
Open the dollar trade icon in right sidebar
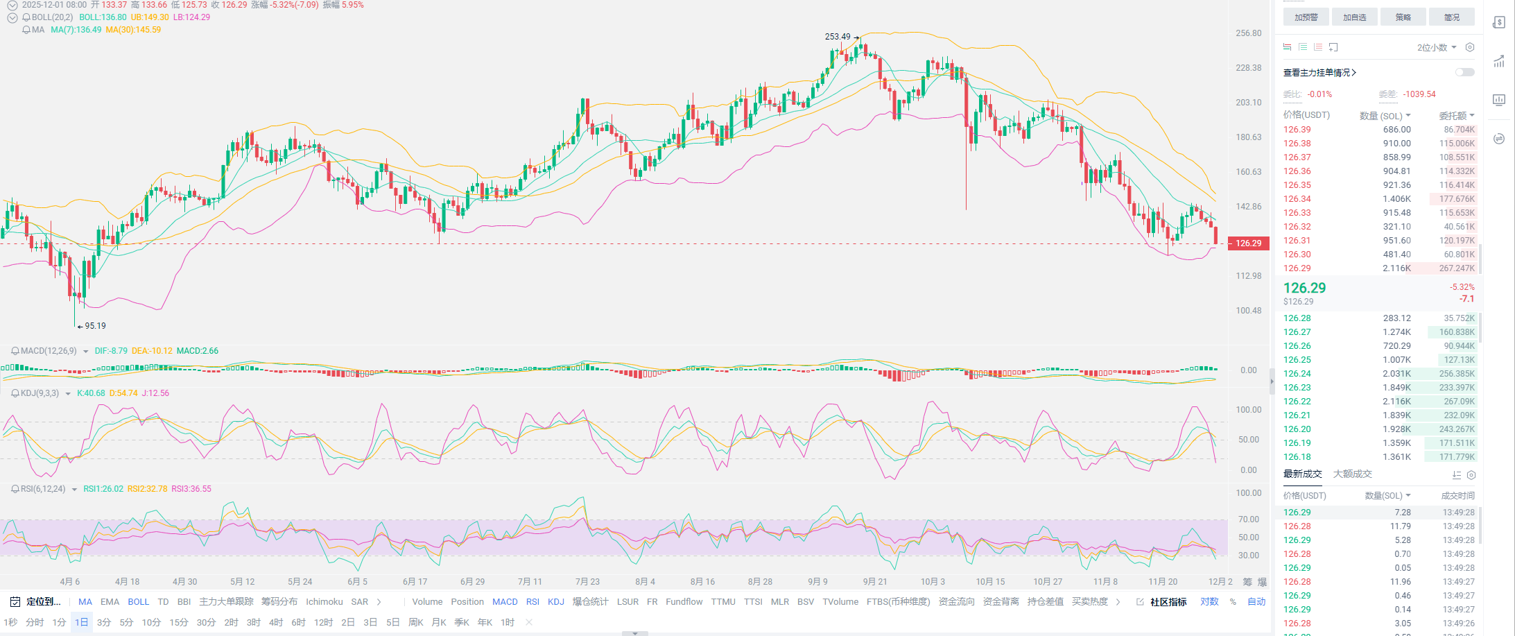click(1499, 22)
